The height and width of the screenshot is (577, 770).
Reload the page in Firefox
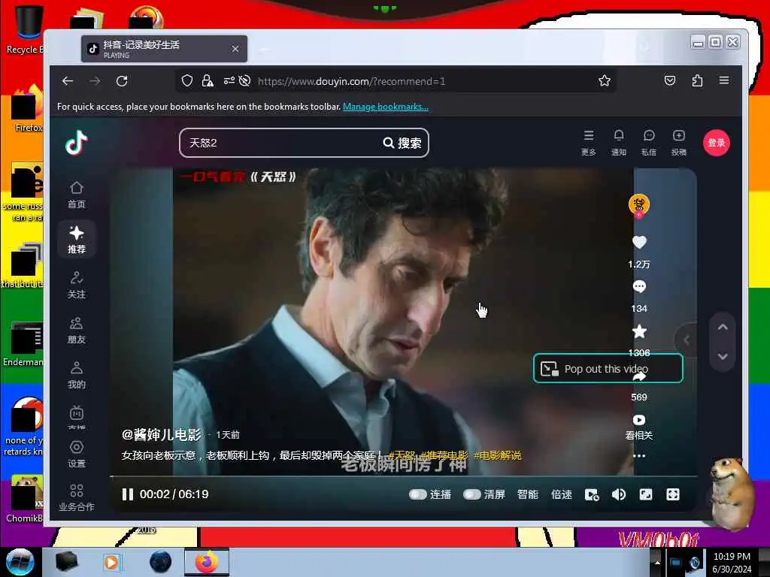pyautogui.click(x=122, y=81)
